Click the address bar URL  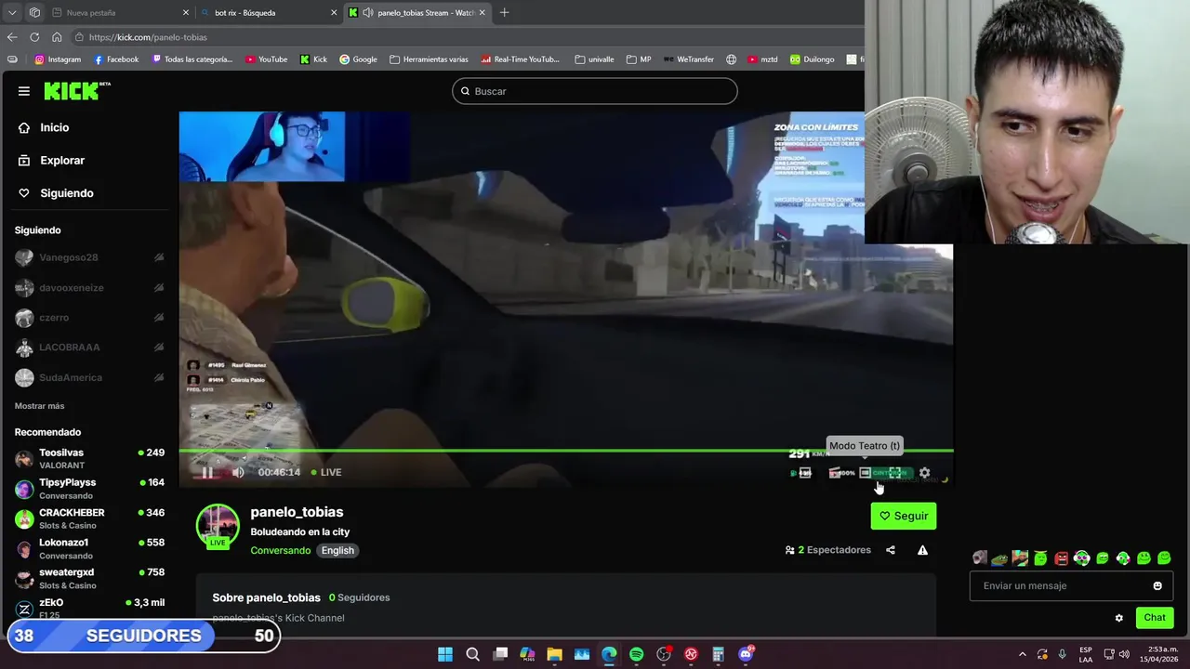point(149,37)
